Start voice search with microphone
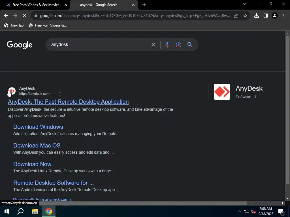Viewport: 290px width, 217px height. 167,44
